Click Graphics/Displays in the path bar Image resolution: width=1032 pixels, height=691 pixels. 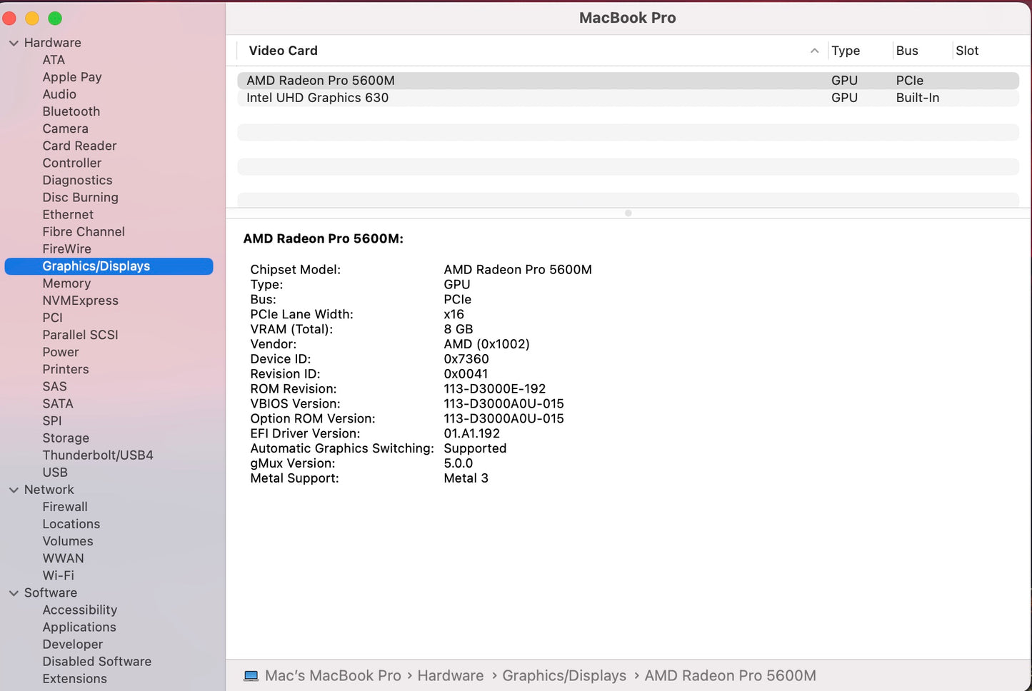563,676
